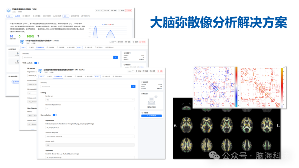
Task: Click first blue outlined arrow button in VBA tab bar
Action: coord(10,16)
